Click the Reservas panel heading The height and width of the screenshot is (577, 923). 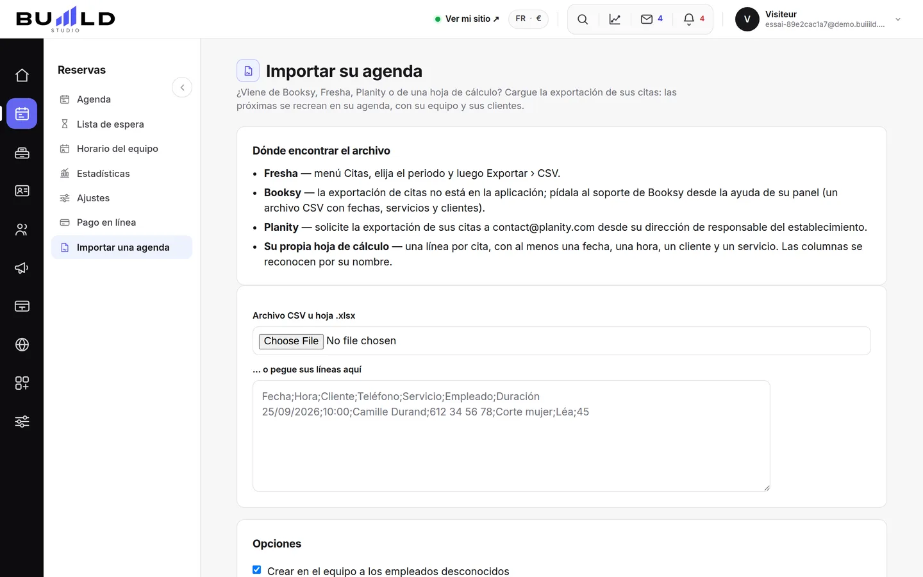[x=81, y=70]
